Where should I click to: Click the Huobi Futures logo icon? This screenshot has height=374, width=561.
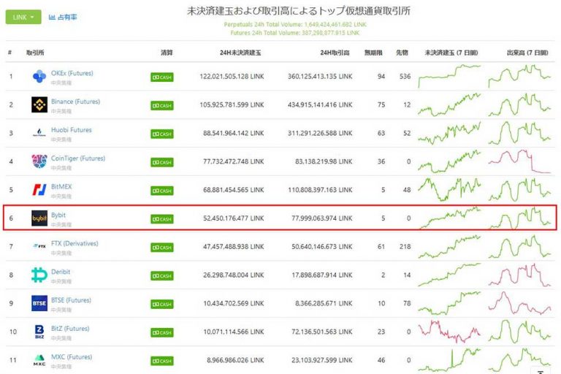[x=39, y=134]
